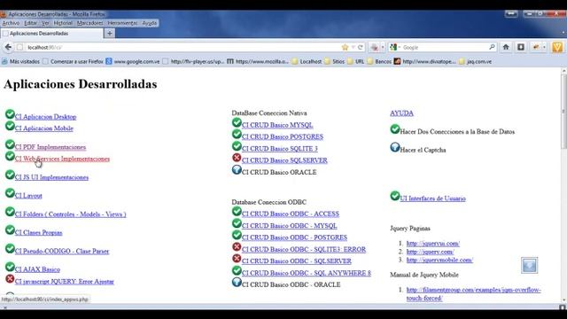Click the green check beside Hacer Dos Conecciones
The width and height of the screenshot is (567, 319).
[x=395, y=128]
